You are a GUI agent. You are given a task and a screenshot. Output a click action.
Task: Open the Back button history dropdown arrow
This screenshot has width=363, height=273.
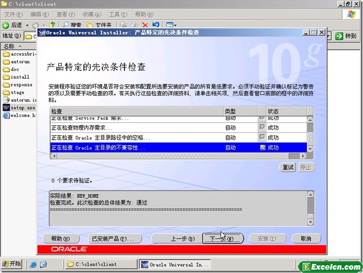(28, 25)
